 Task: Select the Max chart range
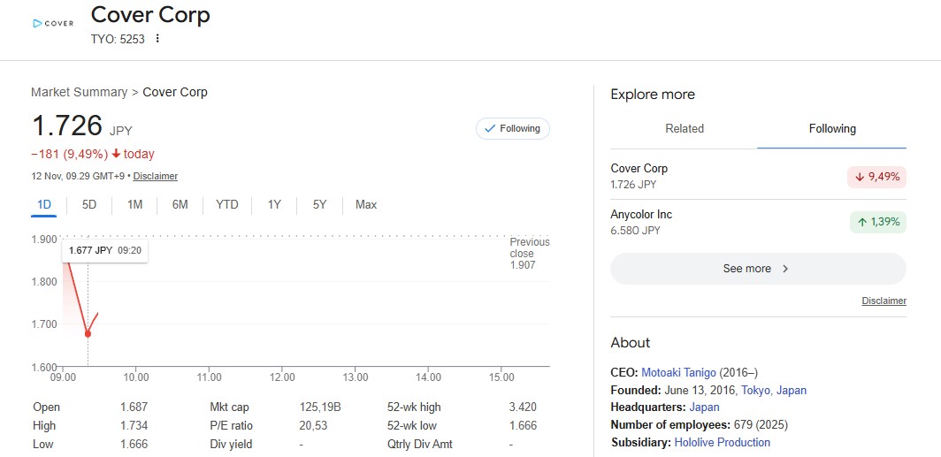[365, 205]
